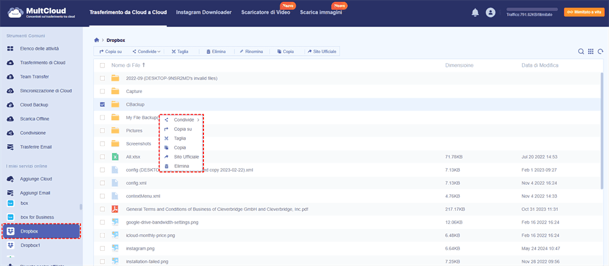The width and height of the screenshot is (609, 266).
Task: Switch to Instagram Downloader tab
Action: [x=204, y=12]
